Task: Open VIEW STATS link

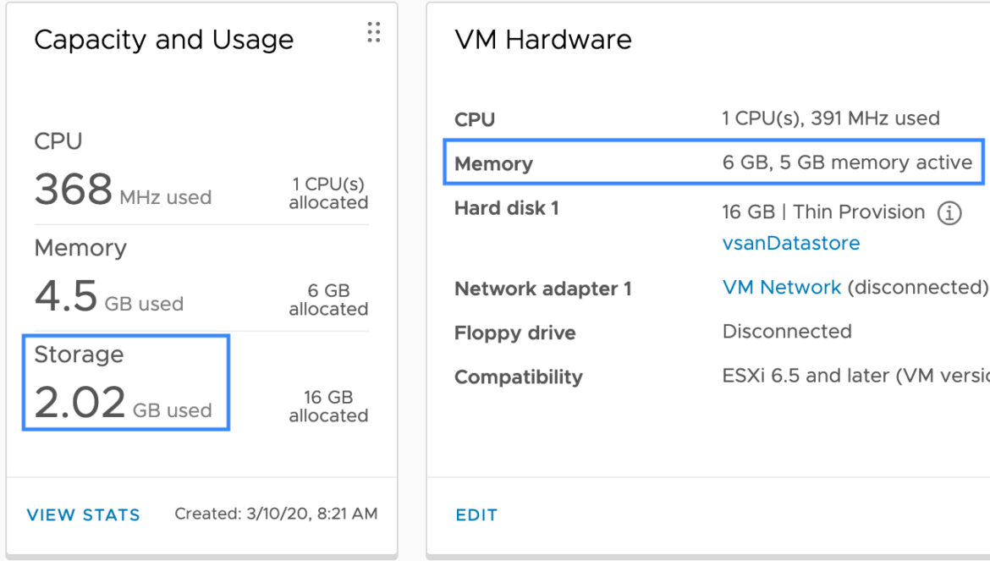Action: [83, 515]
